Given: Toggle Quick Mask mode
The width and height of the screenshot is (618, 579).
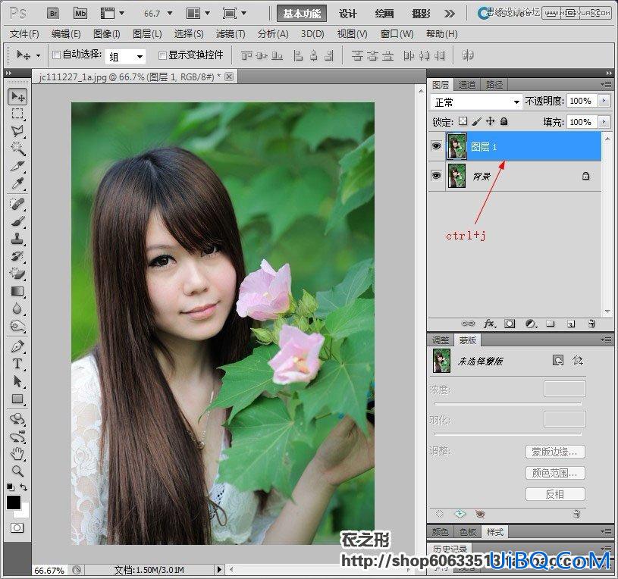Looking at the screenshot, I should point(17,527).
